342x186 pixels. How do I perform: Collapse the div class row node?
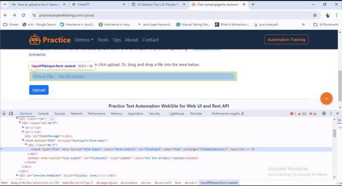point(17,118)
